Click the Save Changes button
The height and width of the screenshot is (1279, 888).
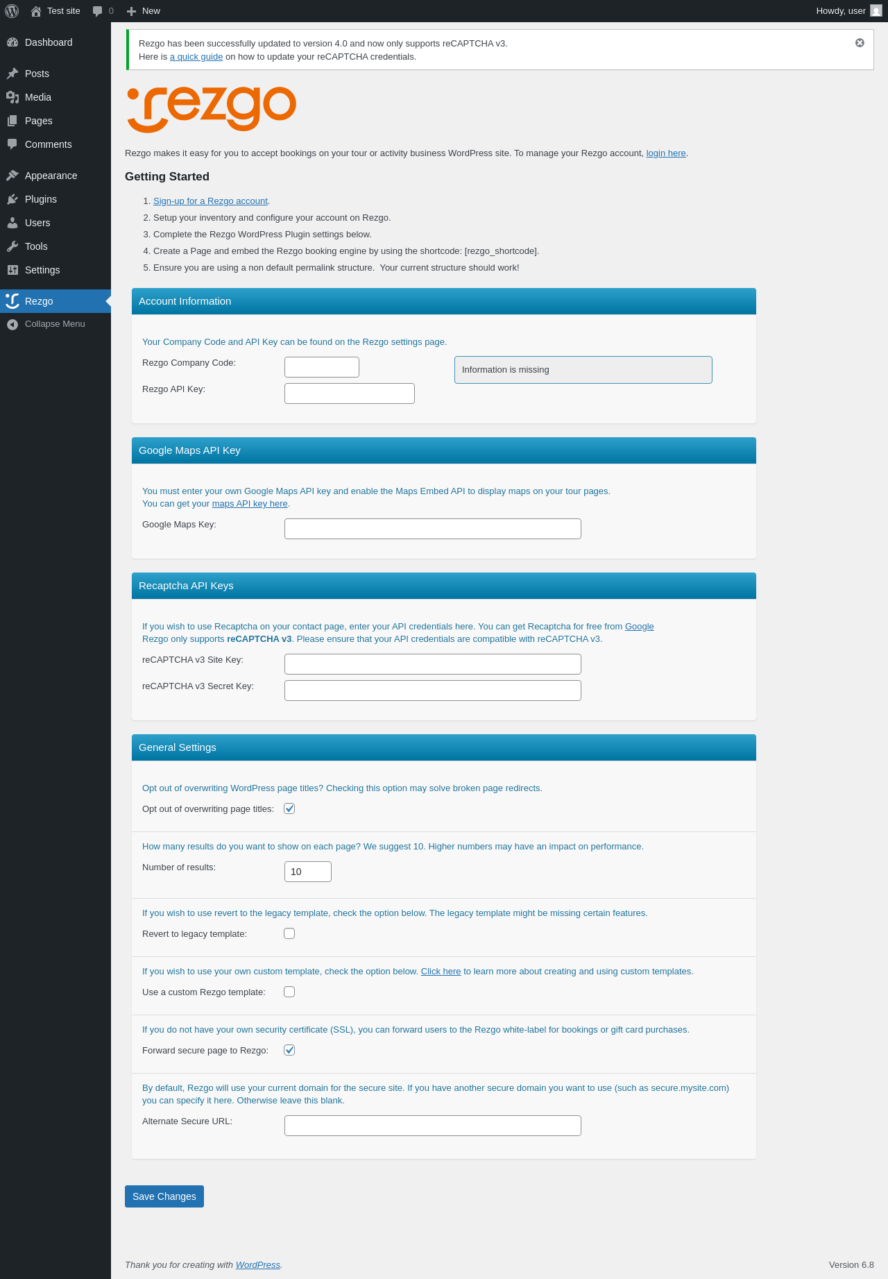tap(164, 1196)
